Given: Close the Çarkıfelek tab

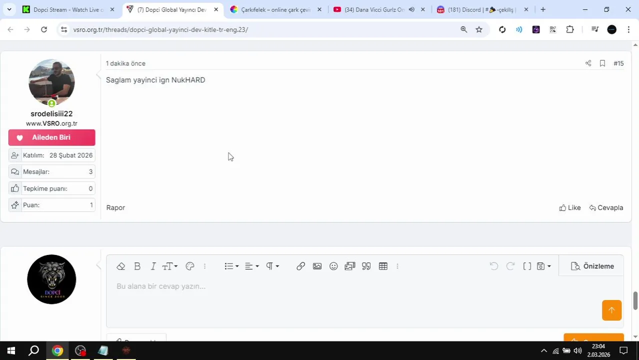Looking at the screenshot, I should (x=319, y=9).
